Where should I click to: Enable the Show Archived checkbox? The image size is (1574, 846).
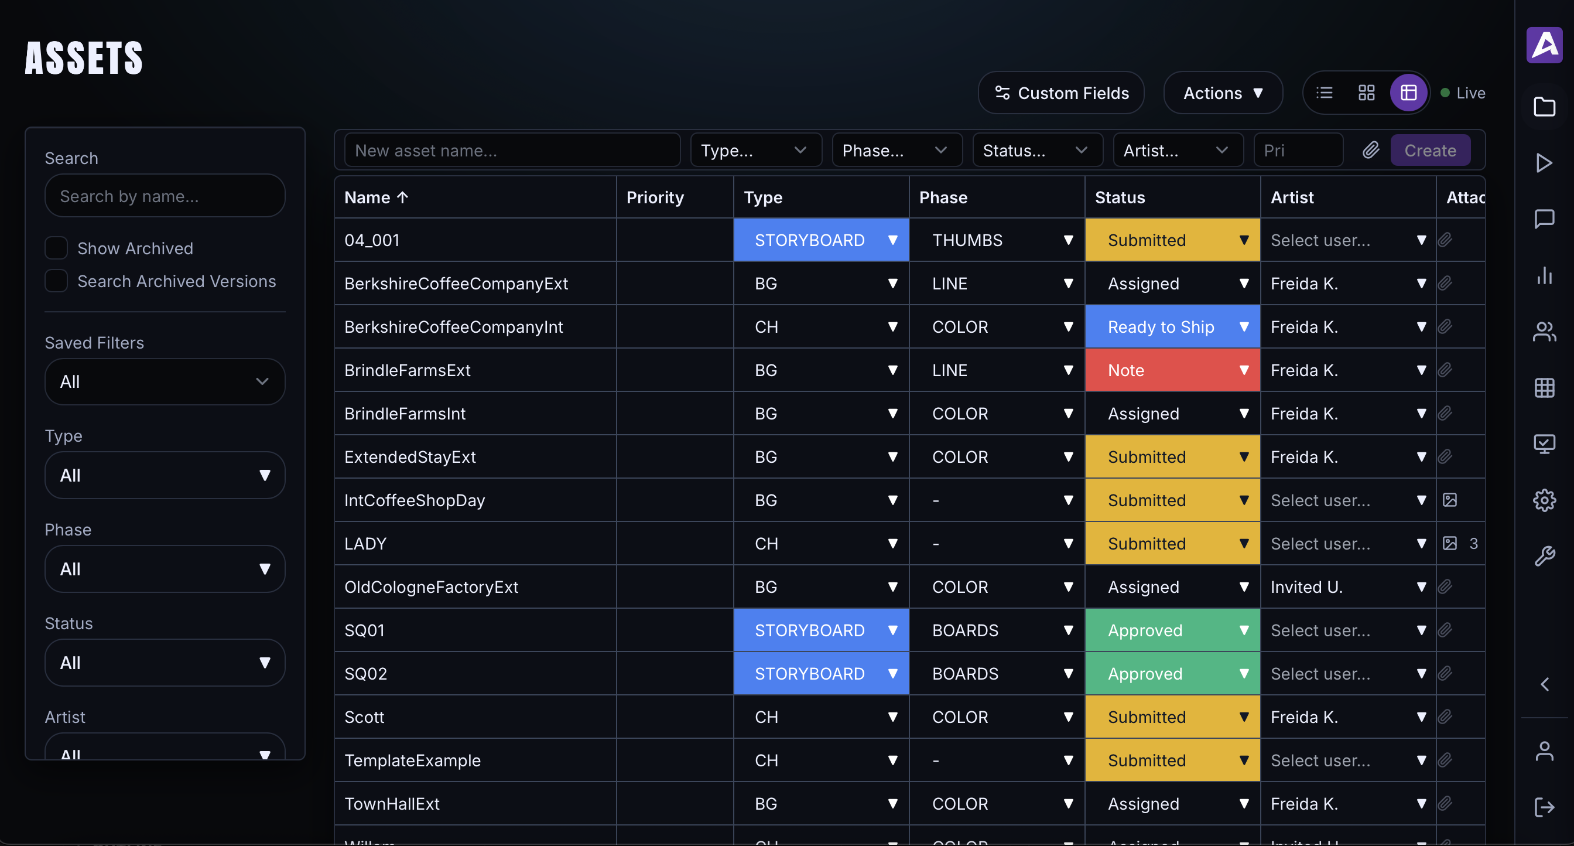click(56, 248)
